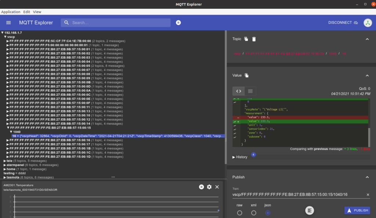Click the MQTT Explorer app title
Image resolution: width=376 pixels, height=218 pixels.
[36, 22]
